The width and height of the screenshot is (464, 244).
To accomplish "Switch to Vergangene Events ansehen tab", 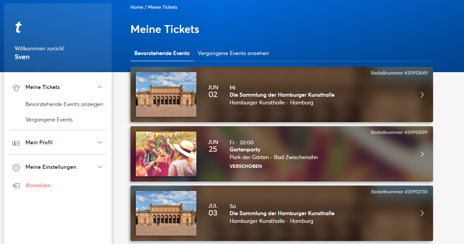I will 233,53.
